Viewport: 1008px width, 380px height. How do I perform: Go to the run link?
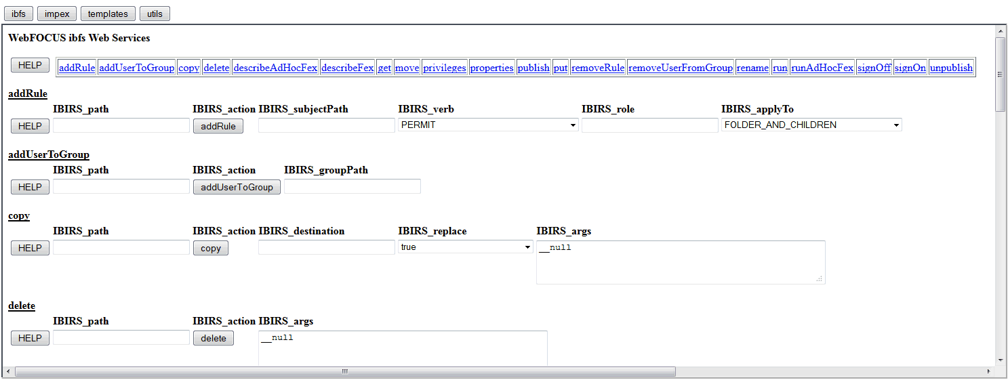point(780,68)
